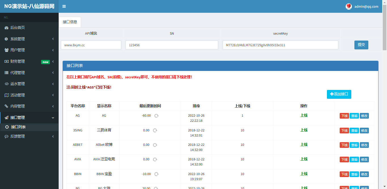
Task: Expand the 用户管理 menu chevron
Action: coord(53,50)
